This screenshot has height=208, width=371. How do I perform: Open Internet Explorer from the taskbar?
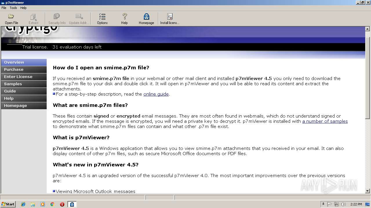[x=23, y=204]
